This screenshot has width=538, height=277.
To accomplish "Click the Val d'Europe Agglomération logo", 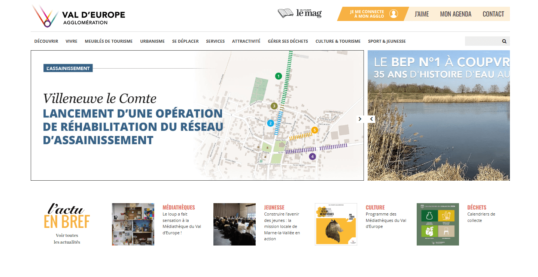I will tap(78, 16).
